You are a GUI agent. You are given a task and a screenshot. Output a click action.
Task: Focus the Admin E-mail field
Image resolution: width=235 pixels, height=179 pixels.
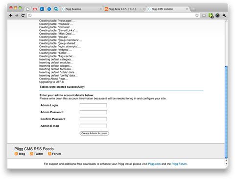pyautogui.click(x=93, y=126)
